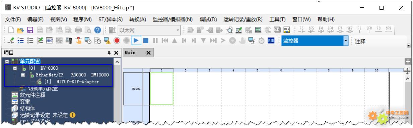This screenshot has width=413, height=128.
Task: Click the New file icon
Action: [x=11, y=30]
